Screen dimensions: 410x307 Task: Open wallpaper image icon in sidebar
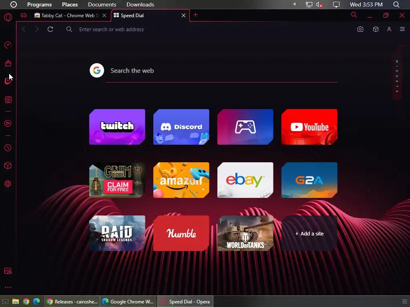8,271
